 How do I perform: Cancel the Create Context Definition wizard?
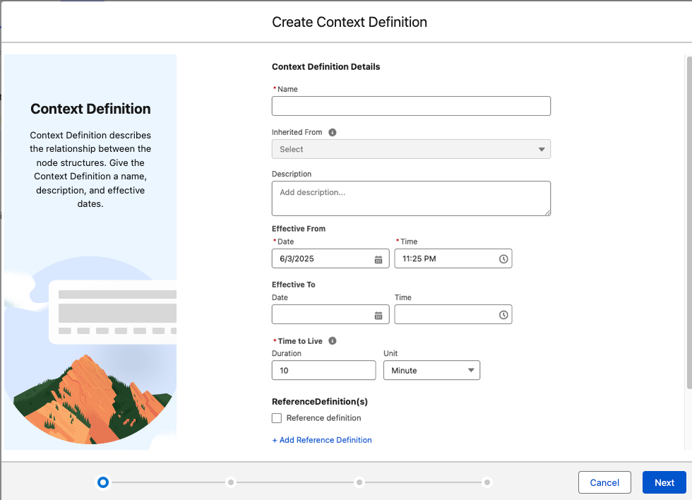[604, 482]
